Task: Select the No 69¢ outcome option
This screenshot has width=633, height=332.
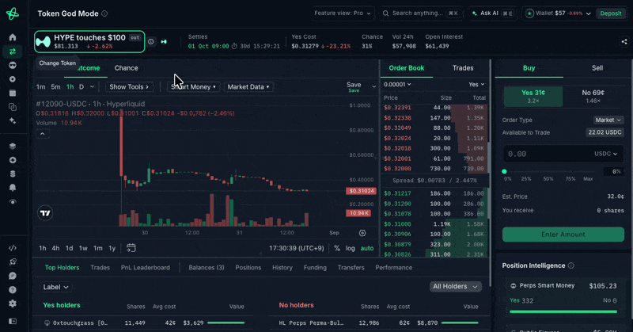Action: coord(593,96)
